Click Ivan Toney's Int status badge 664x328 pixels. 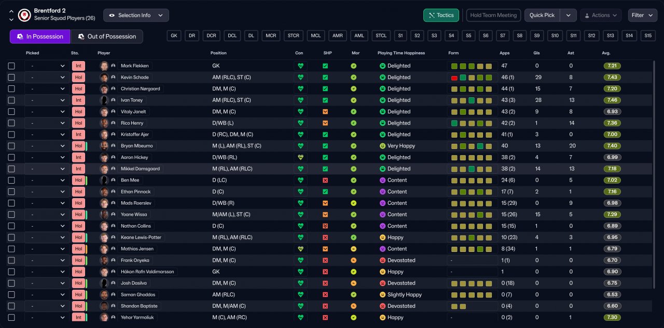coord(78,100)
